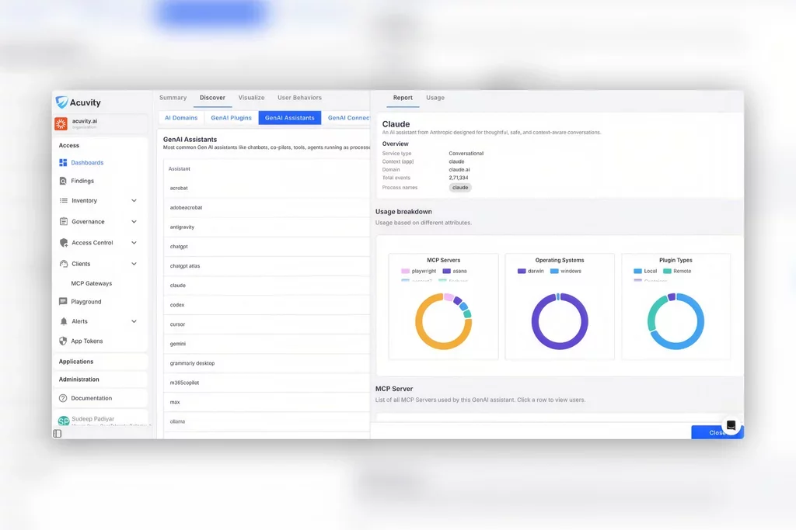
Task: Click the Inventory list icon
Action: tap(64, 201)
